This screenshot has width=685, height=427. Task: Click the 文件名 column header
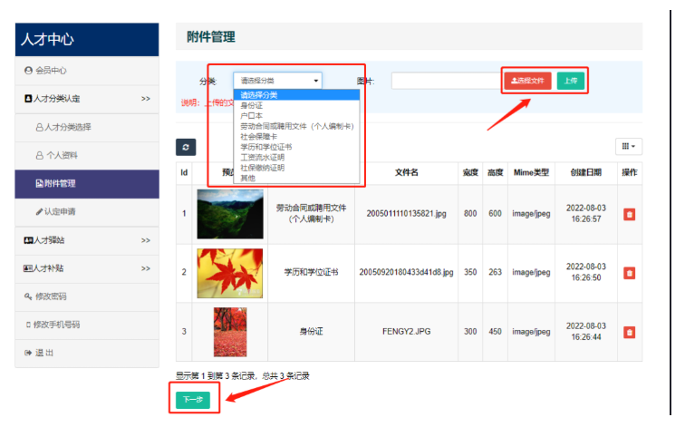[406, 172]
